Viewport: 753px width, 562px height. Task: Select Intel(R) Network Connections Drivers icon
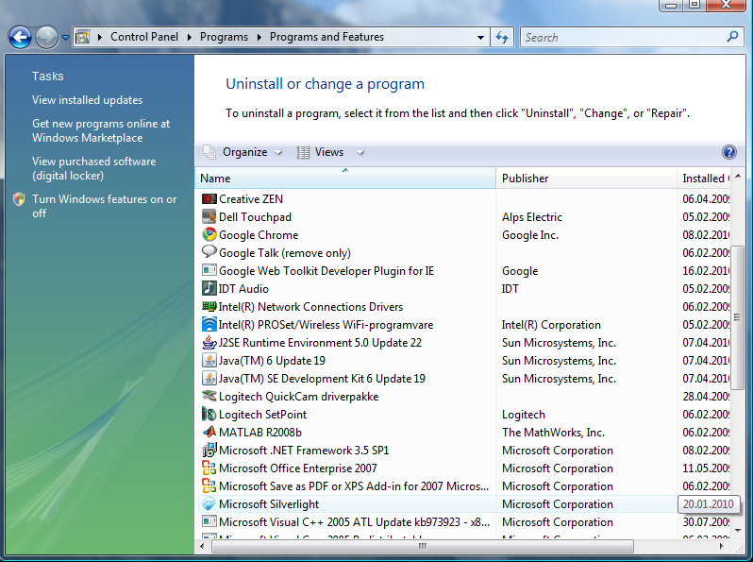[209, 306]
